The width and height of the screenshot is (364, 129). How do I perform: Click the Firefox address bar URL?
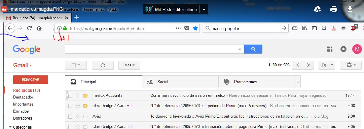click(x=107, y=28)
